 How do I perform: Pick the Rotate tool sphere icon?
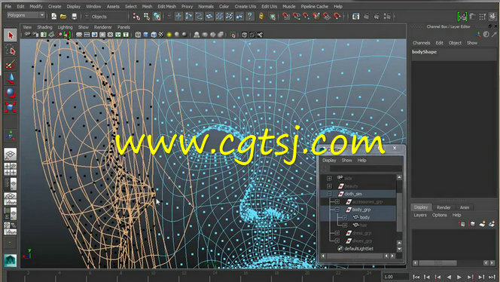(x=11, y=93)
